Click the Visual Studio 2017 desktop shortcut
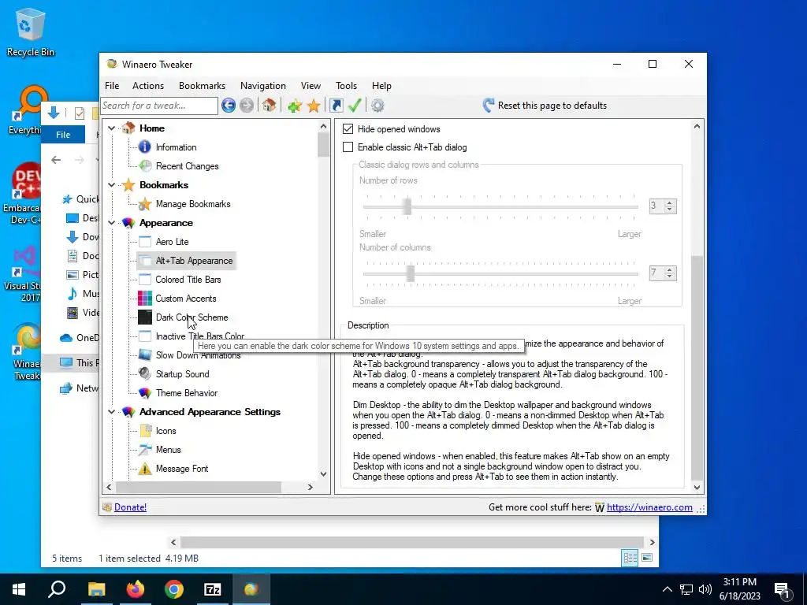Screen dimensions: 807x605 click(x=23, y=275)
